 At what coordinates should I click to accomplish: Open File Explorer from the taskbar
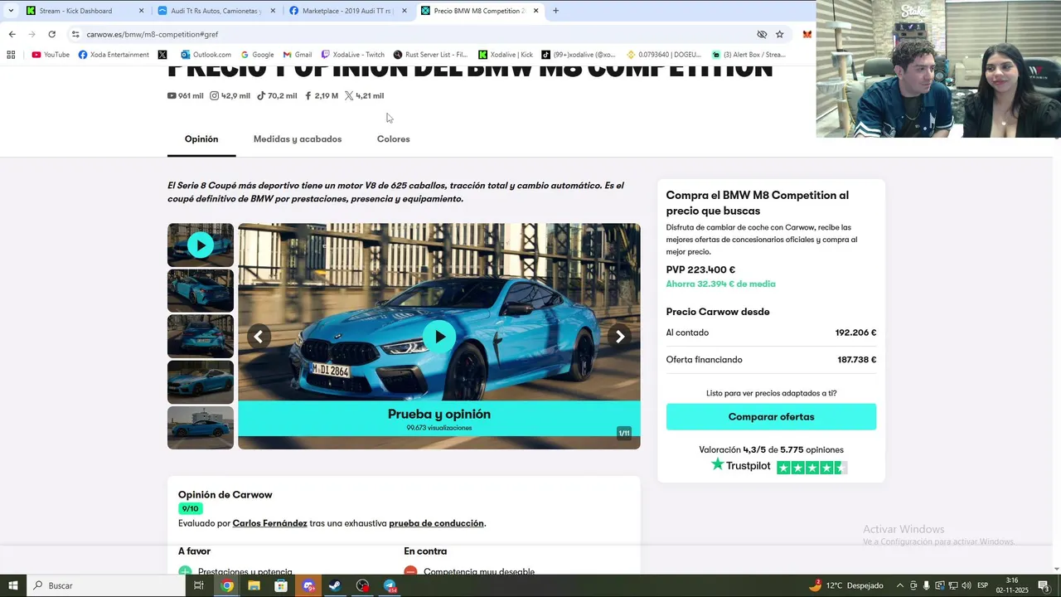(x=254, y=585)
